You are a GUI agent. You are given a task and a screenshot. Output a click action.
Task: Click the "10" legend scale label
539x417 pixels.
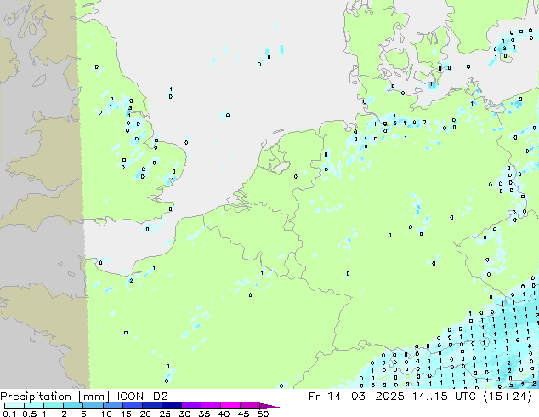pos(106,414)
